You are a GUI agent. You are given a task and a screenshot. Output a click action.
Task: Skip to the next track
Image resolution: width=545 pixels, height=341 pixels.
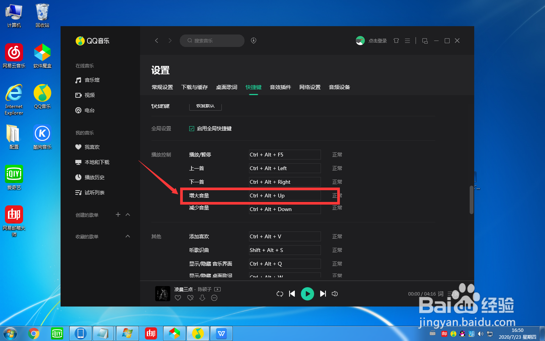(323, 294)
